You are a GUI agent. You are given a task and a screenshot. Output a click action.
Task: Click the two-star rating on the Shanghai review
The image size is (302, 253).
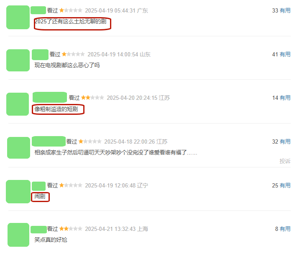click(71, 229)
